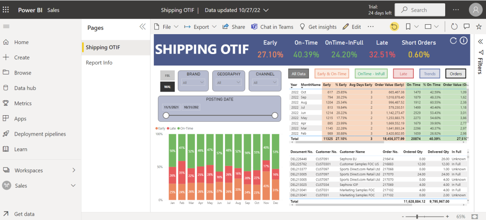Image resolution: width=486 pixels, height=220 pixels.
Task: Click the Search box
Action: (420, 10)
